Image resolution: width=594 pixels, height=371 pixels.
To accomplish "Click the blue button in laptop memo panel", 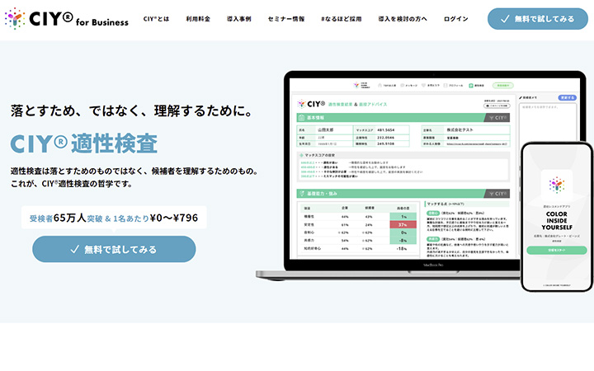I will pos(567,97).
